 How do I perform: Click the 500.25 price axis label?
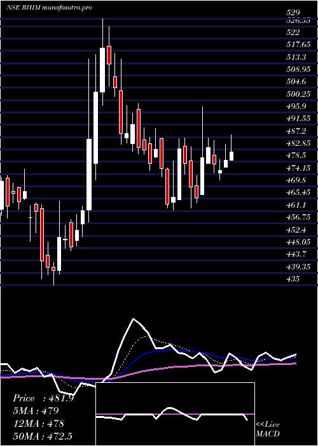(298, 94)
